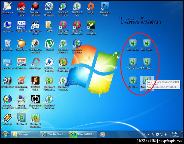184x144 pixels.
Task: Open the Action Center flag icon
Action: [153, 134]
